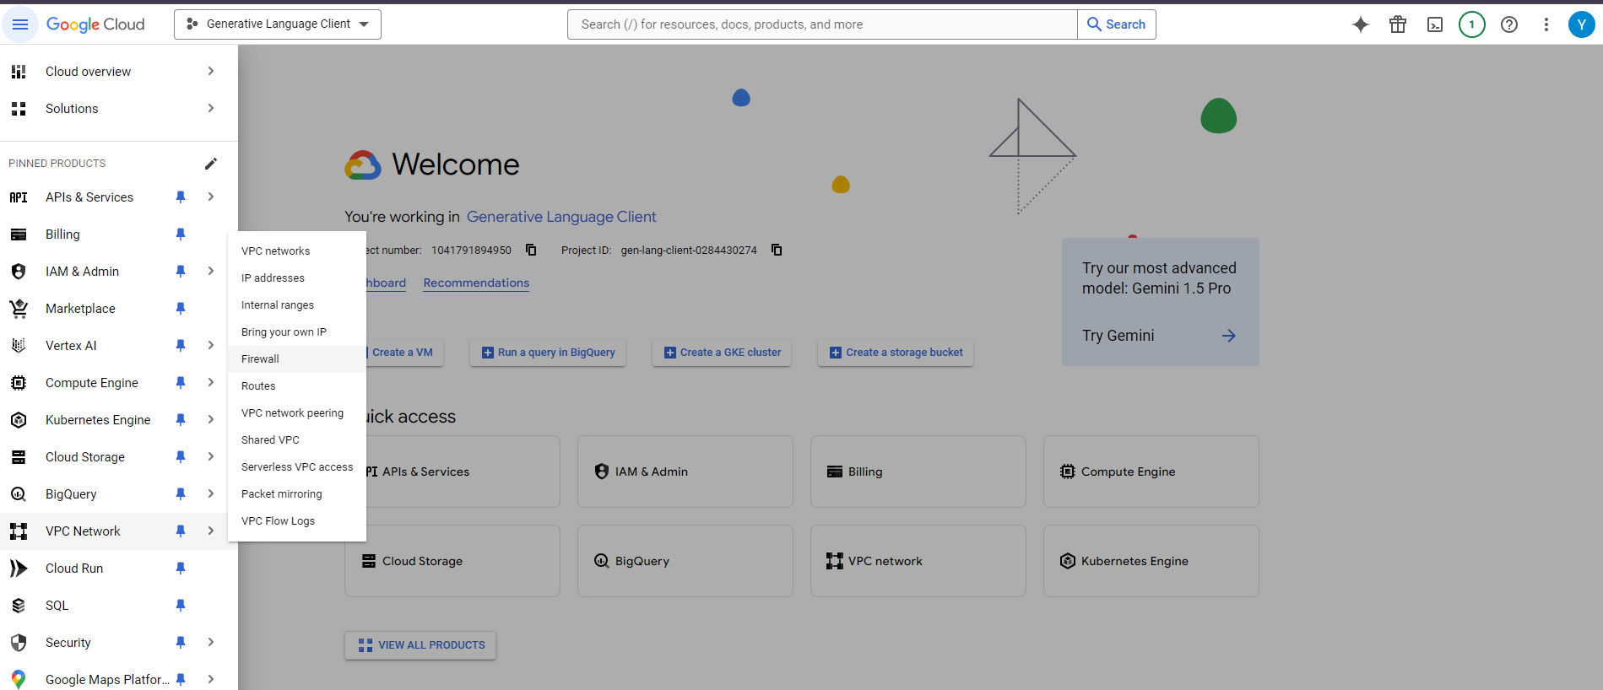Click Run a query in BigQuery
This screenshot has height=690, width=1603.
point(548,353)
